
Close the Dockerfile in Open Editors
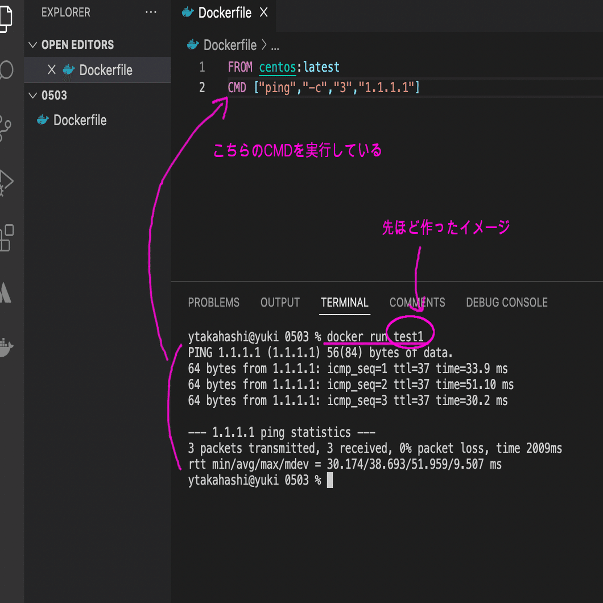click(52, 70)
